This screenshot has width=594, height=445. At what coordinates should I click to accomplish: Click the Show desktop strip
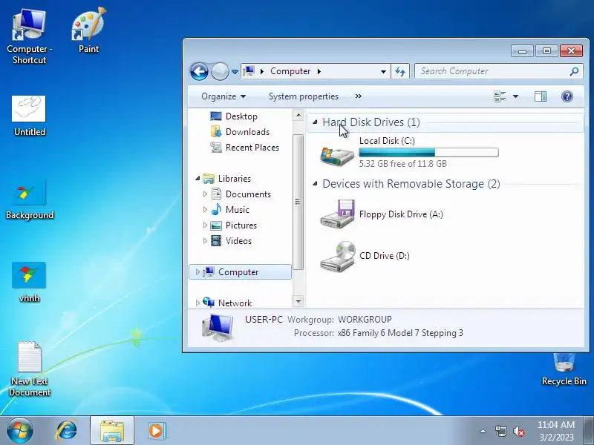coord(589,431)
